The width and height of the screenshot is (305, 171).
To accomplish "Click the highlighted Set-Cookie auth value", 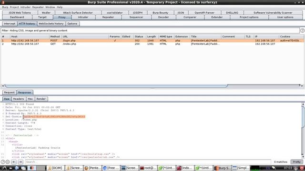I will click(x=54, y=116).
